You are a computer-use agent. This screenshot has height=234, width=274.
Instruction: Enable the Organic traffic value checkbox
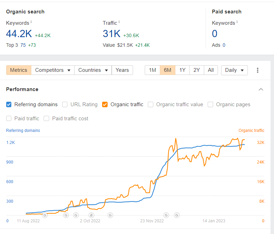[151, 104]
